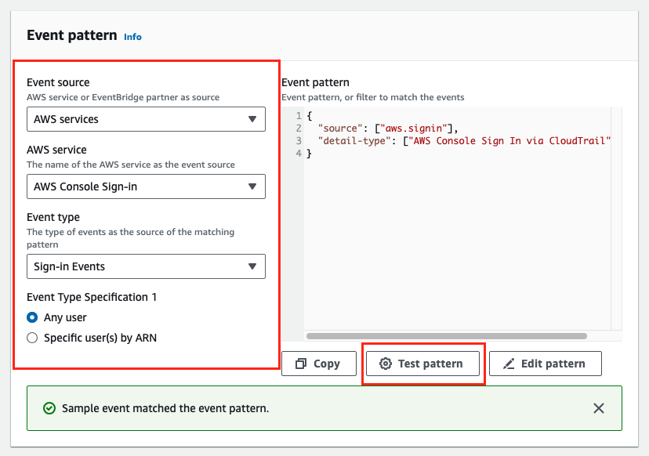649x456 pixels.
Task: Click the Edit pattern button
Action: [x=546, y=363]
